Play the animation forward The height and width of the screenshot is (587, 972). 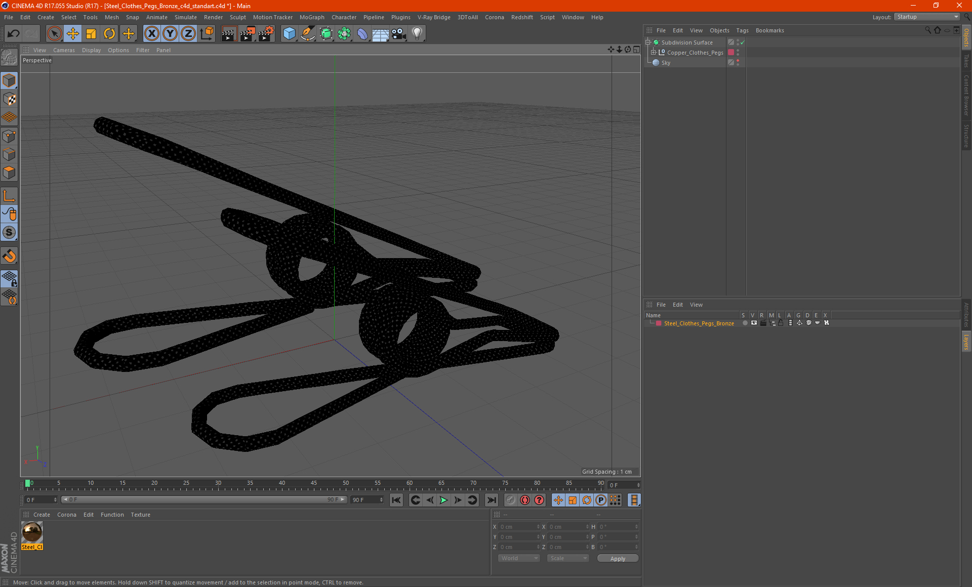[x=443, y=500]
